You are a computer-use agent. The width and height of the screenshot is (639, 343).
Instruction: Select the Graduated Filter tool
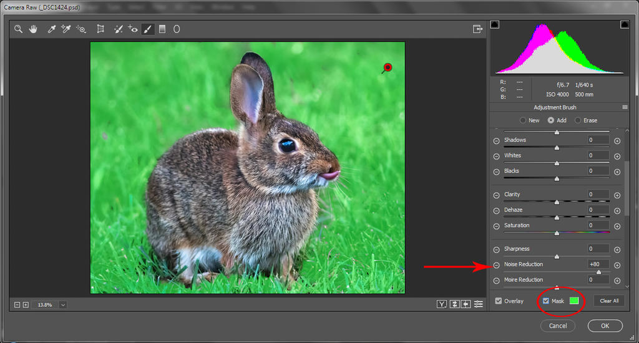162,29
